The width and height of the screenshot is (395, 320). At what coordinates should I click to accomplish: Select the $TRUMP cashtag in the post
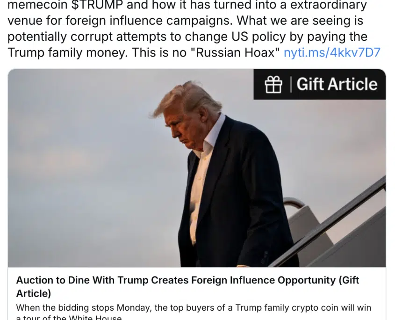tap(97, 5)
